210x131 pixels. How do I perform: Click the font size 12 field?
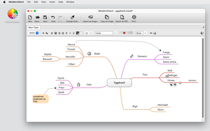click(x=87, y=33)
